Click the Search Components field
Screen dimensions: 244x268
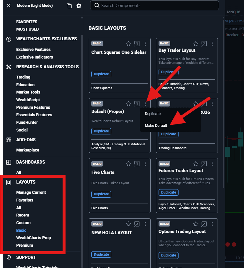coord(154,6)
